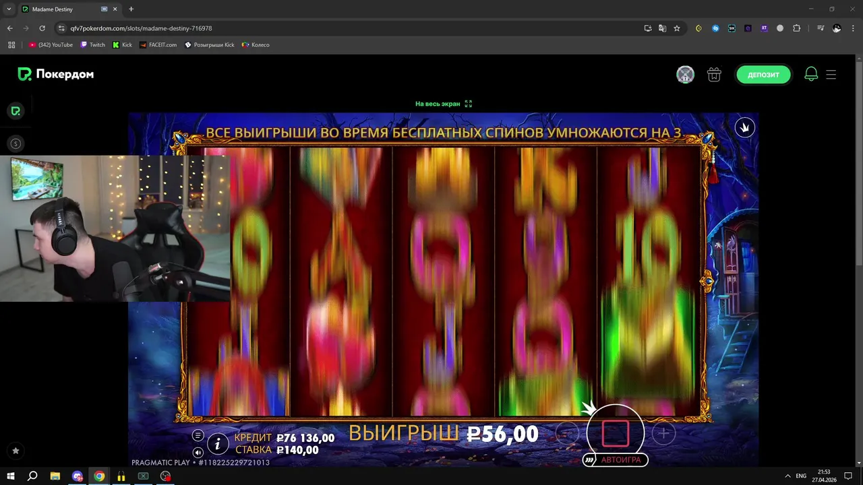863x485 pixels.
Task: Click the ВЫИГРЫШ ₽56,00 win amount
Action: [443, 434]
